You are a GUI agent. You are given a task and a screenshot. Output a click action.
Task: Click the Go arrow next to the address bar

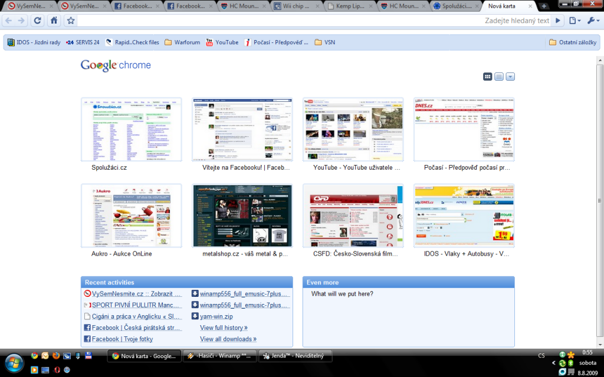click(x=557, y=21)
